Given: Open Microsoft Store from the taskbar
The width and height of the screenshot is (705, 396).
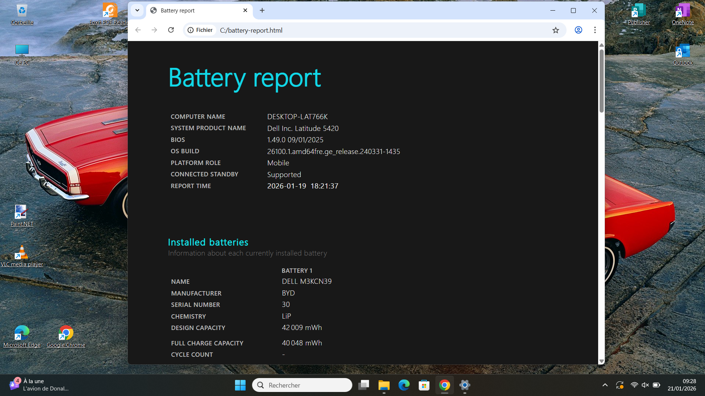Looking at the screenshot, I should [x=424, y=385].
